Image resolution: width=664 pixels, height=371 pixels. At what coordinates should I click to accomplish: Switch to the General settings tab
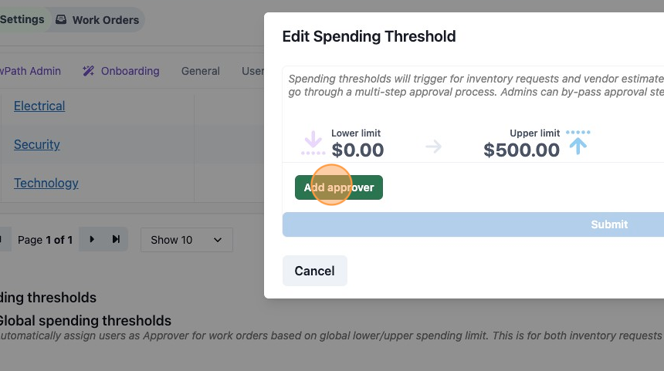[x=200, y=71]
